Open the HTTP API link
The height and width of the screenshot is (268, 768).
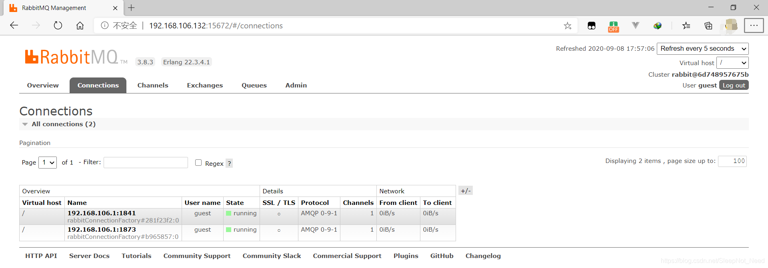click(41, 256)
